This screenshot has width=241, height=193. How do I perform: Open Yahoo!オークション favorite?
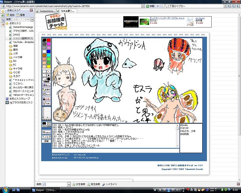pos(21,95)
